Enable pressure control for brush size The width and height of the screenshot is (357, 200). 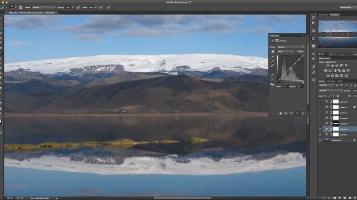coord(109,7)
